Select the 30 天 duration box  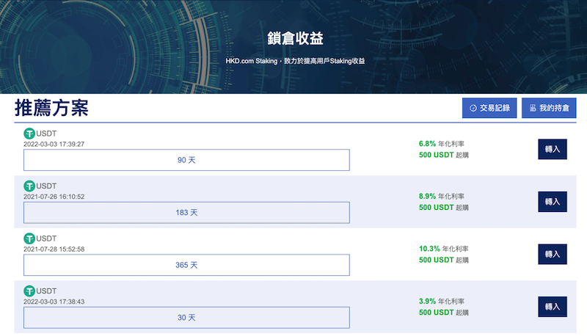pyautogui.click(x=186, y=318)
